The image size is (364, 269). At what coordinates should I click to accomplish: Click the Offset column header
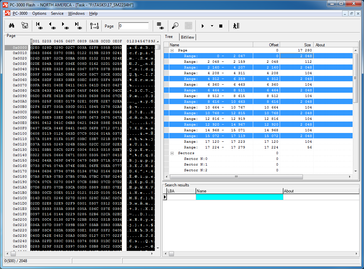point(266,45)
